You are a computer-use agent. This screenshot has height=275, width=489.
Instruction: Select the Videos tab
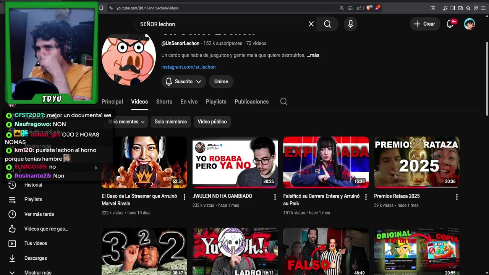pyautogui.click(x=139, y=102)
